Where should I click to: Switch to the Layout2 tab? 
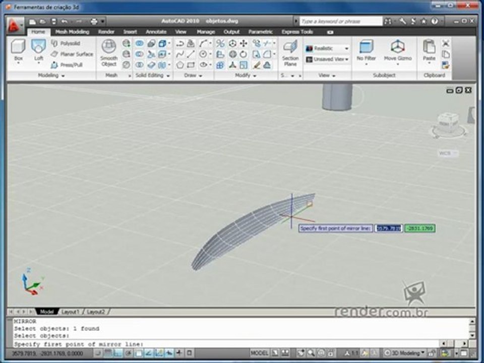point(96,312)
